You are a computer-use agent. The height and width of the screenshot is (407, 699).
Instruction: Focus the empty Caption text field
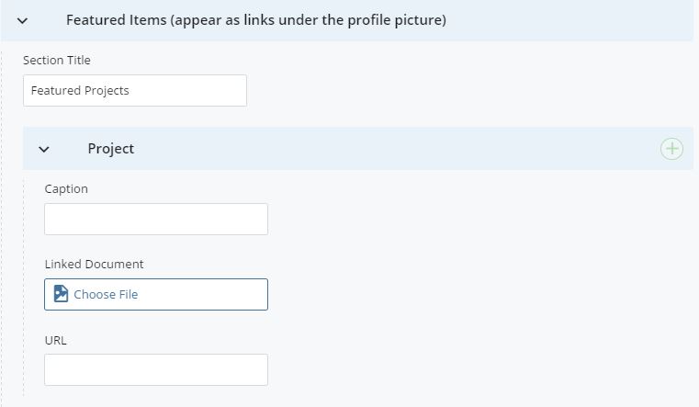(156, 220)
